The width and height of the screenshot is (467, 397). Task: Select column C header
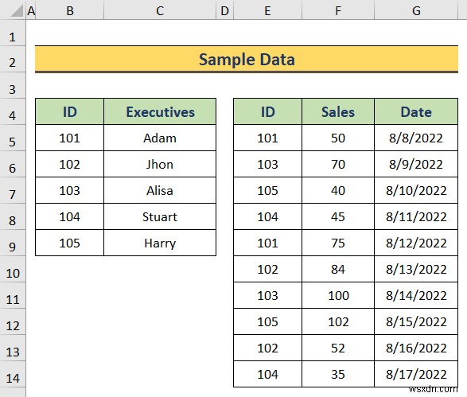coord(160,11)
